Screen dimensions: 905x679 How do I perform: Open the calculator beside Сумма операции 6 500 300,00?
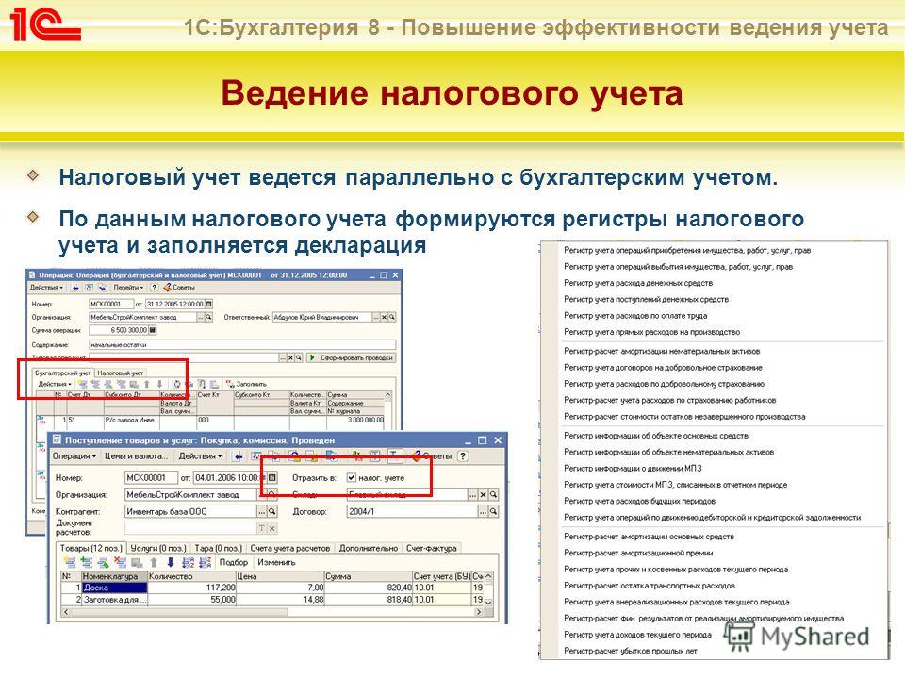point(153,330)
